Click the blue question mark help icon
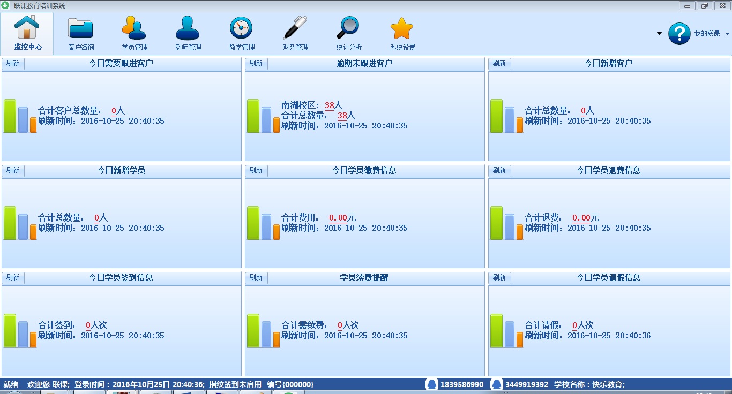 tap(679, 33)
